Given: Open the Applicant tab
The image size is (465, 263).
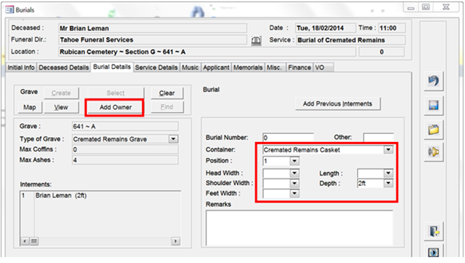Looking at the screenshot, I should tap(216, 68).
